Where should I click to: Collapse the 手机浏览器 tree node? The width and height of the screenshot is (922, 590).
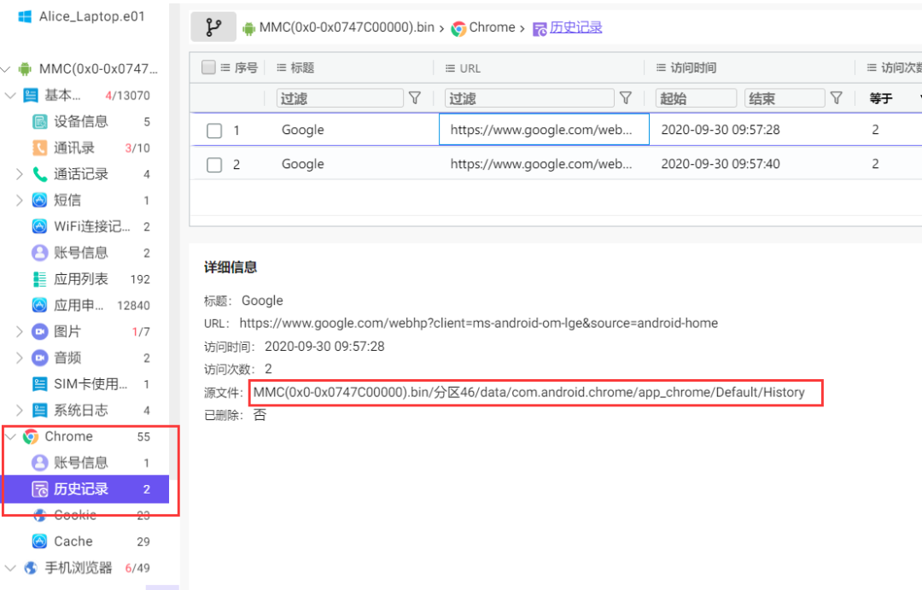click(x=10, y=568)
